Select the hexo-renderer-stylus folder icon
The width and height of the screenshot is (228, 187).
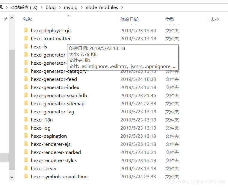26,160
